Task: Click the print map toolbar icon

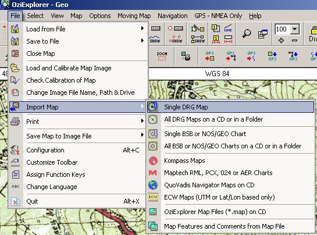Action: [x=186, y=56]
